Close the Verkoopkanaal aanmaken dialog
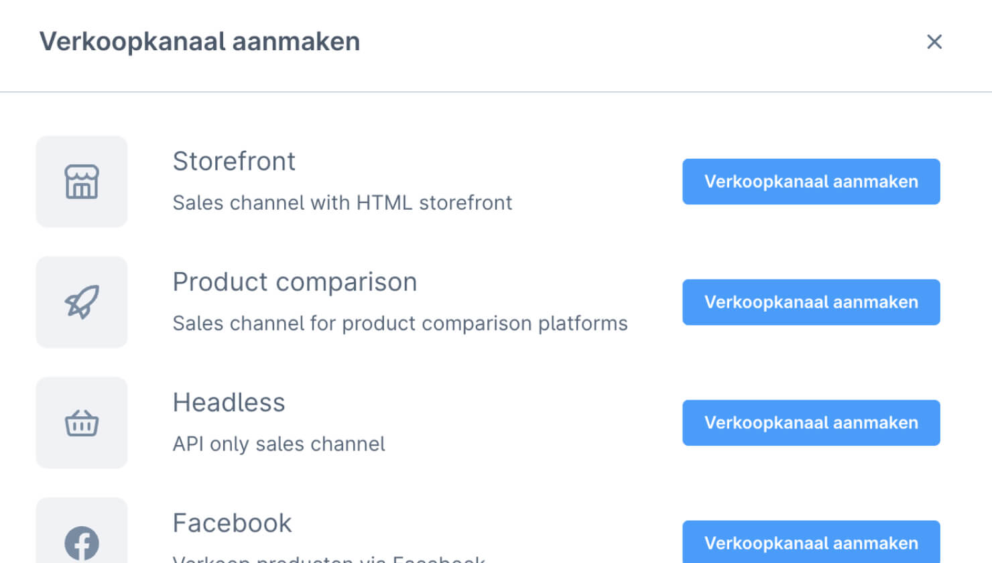This screenshot has width=992, height=563. click(x=934, y=42)
